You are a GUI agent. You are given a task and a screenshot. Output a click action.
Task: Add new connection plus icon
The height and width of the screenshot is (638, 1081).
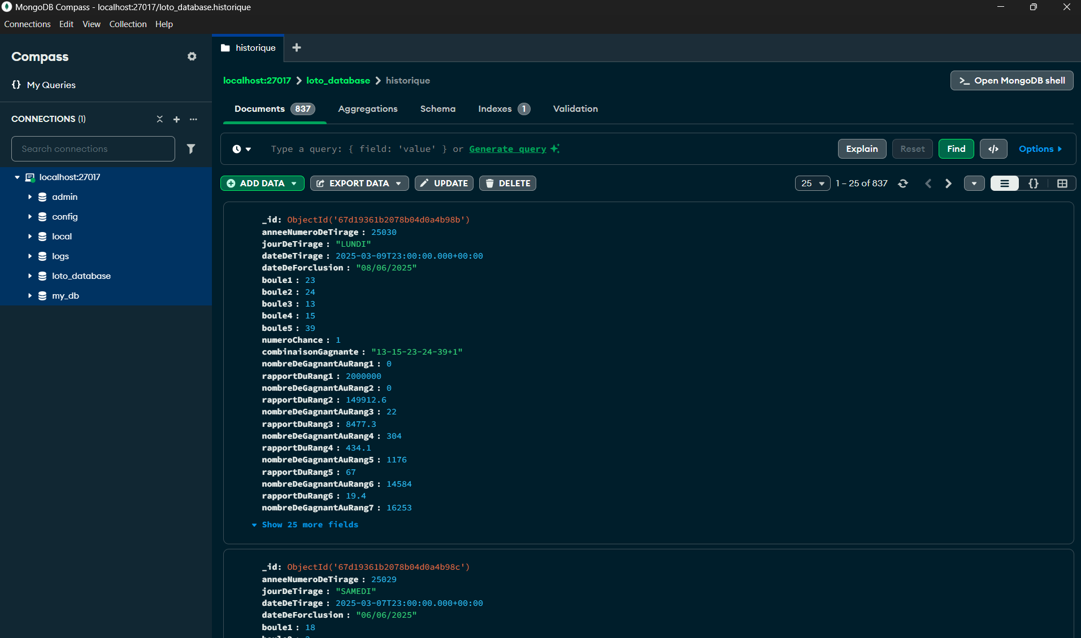point(176,119)
